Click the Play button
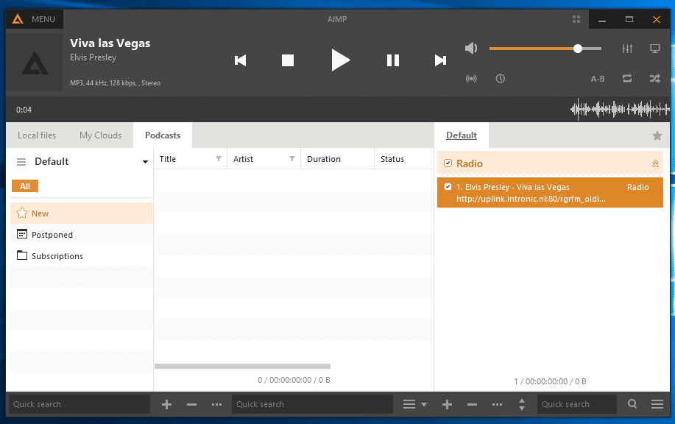 pos(339,60)
